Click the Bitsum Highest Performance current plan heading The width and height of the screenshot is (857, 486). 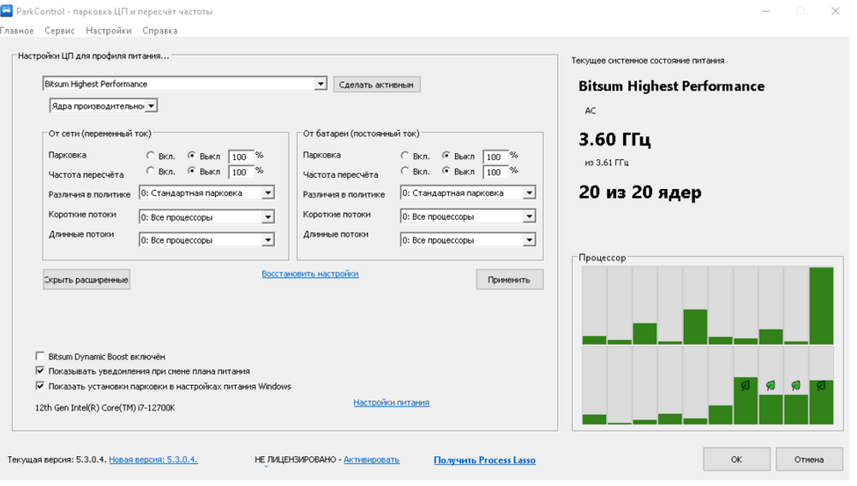(672, 86)
